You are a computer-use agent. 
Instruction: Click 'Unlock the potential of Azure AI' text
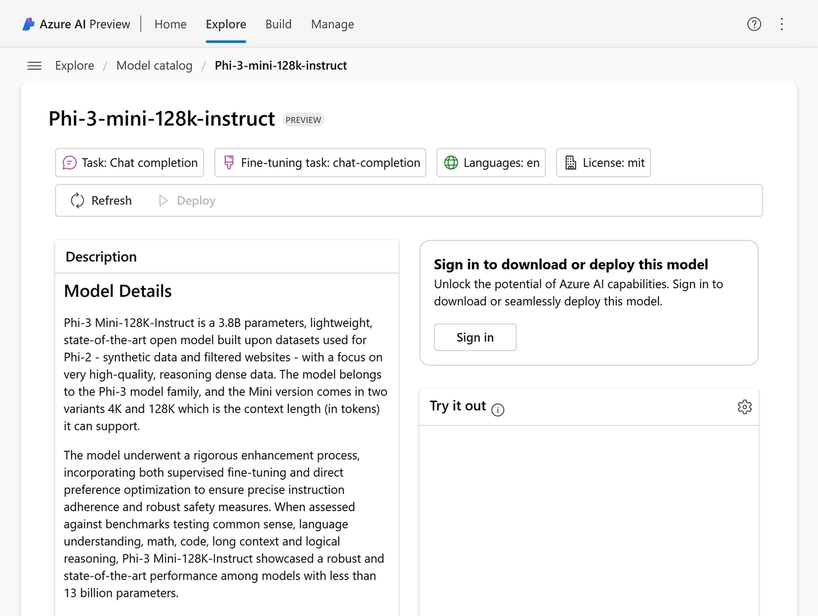[579, 292]
